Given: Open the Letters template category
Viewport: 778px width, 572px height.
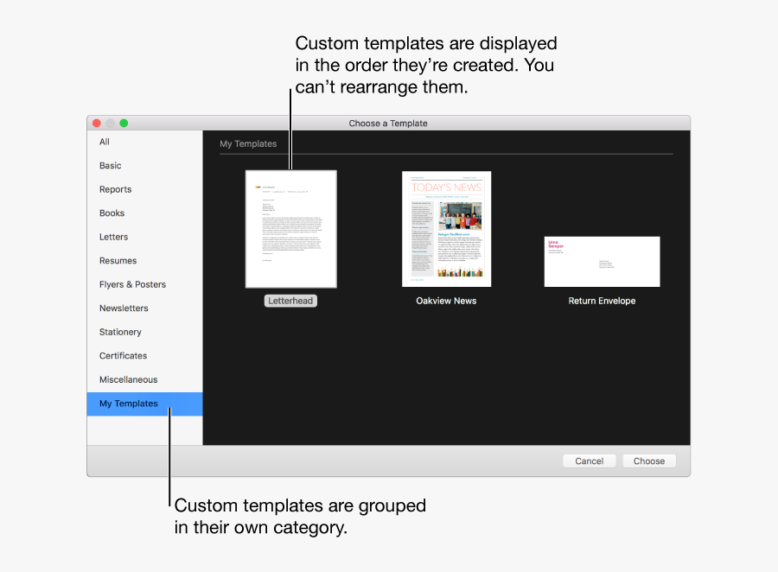Looking at the screenshot, I should [144, 237].
